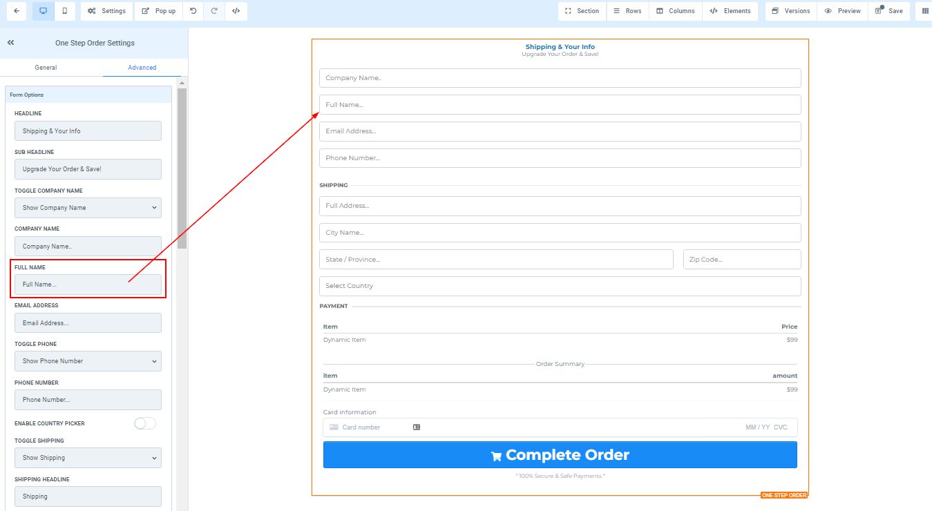
Task: Click the One Step Order label
Action: 784,495
